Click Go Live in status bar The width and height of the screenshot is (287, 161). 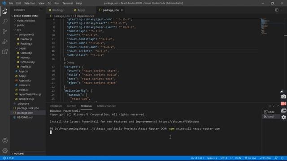tap(250, 158)
